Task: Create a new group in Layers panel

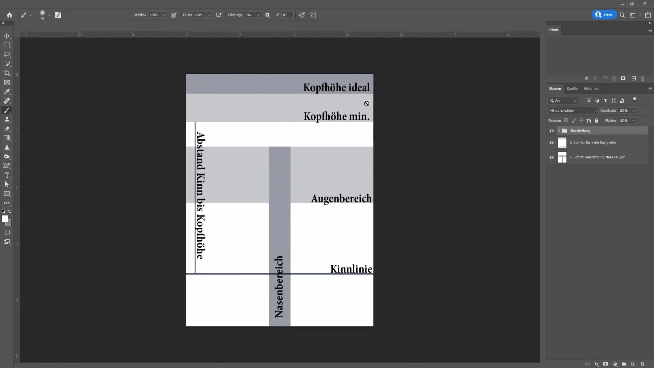Action: tap(624, 364)
